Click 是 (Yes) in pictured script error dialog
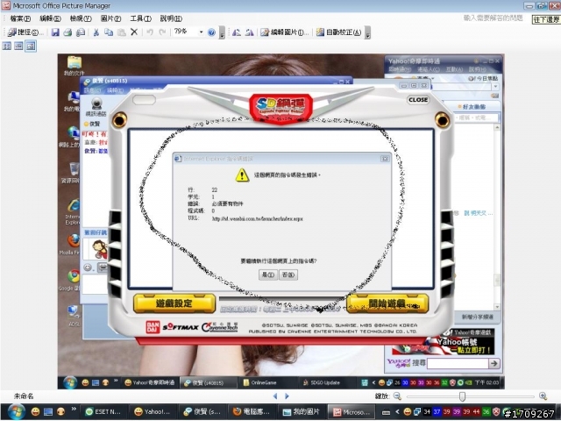561x421 pixels. click(268, 275)
